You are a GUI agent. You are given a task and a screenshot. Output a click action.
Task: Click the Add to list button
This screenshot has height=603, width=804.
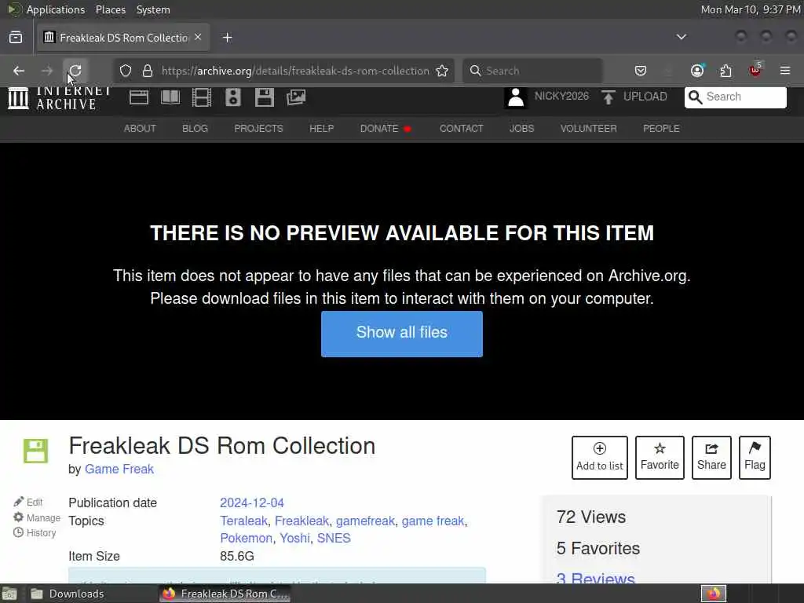600,458
